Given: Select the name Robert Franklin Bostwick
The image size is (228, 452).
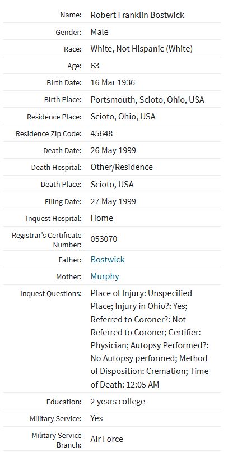Looking at the screenshot, I should (137, 15).
